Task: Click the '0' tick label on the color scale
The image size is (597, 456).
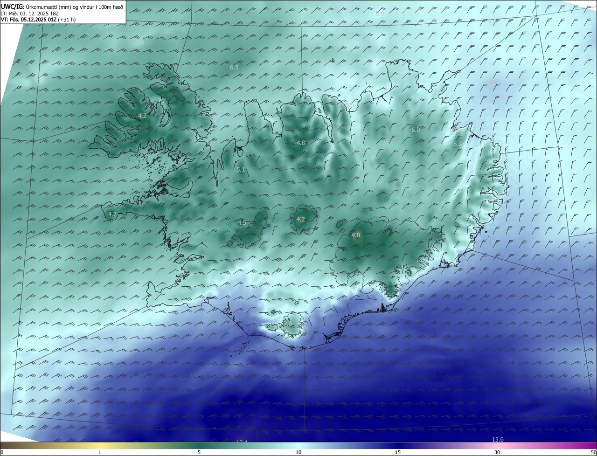Action: click(x=2, y=452)
